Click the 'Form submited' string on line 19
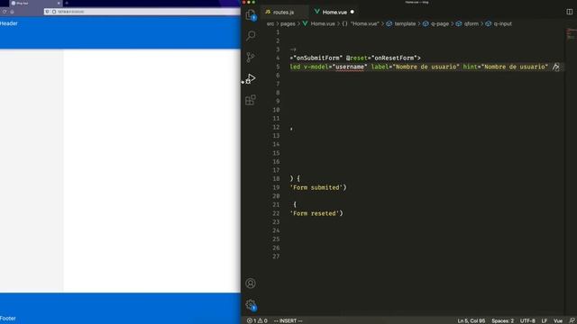Image resolution: width=577 pixels, height=324 pixels. [316, 188]
